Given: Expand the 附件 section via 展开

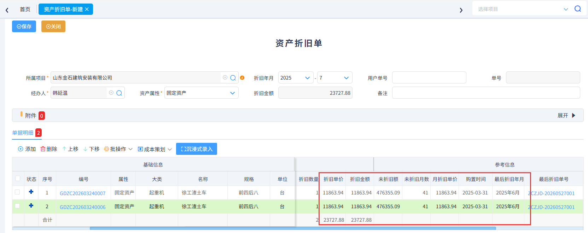Looking at the screenshot, I should coord(566,116).
